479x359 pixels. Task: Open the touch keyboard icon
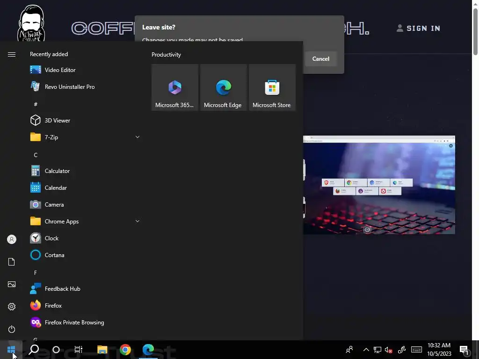[x=416, y=350]
